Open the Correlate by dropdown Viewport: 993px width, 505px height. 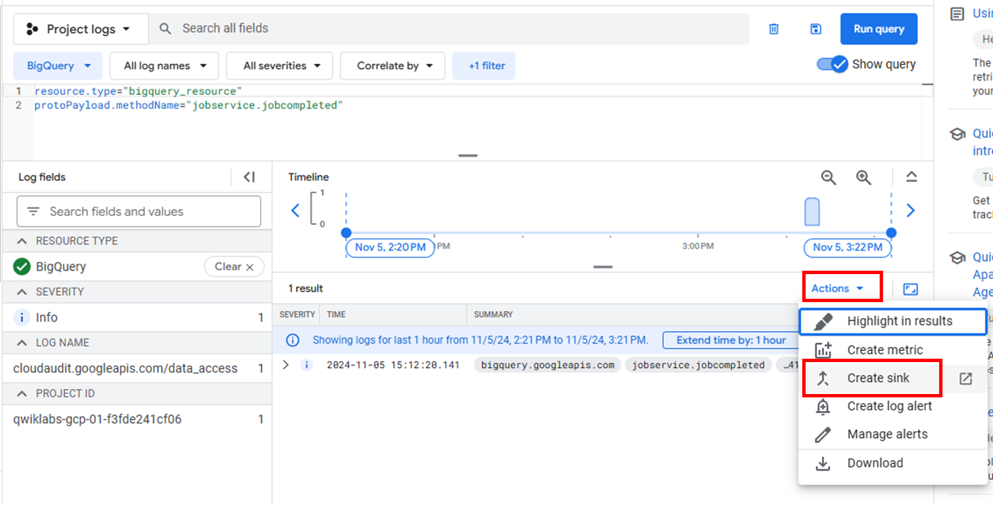pos(393,66)
